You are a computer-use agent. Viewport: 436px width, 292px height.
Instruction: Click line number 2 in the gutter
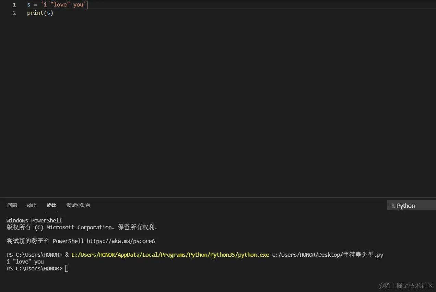pos(14,13)
